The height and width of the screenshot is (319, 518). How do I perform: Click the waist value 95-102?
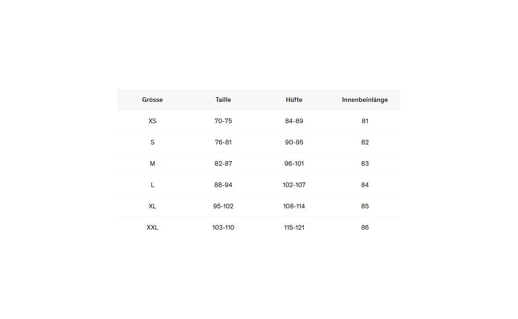click(x=223, y=206)
